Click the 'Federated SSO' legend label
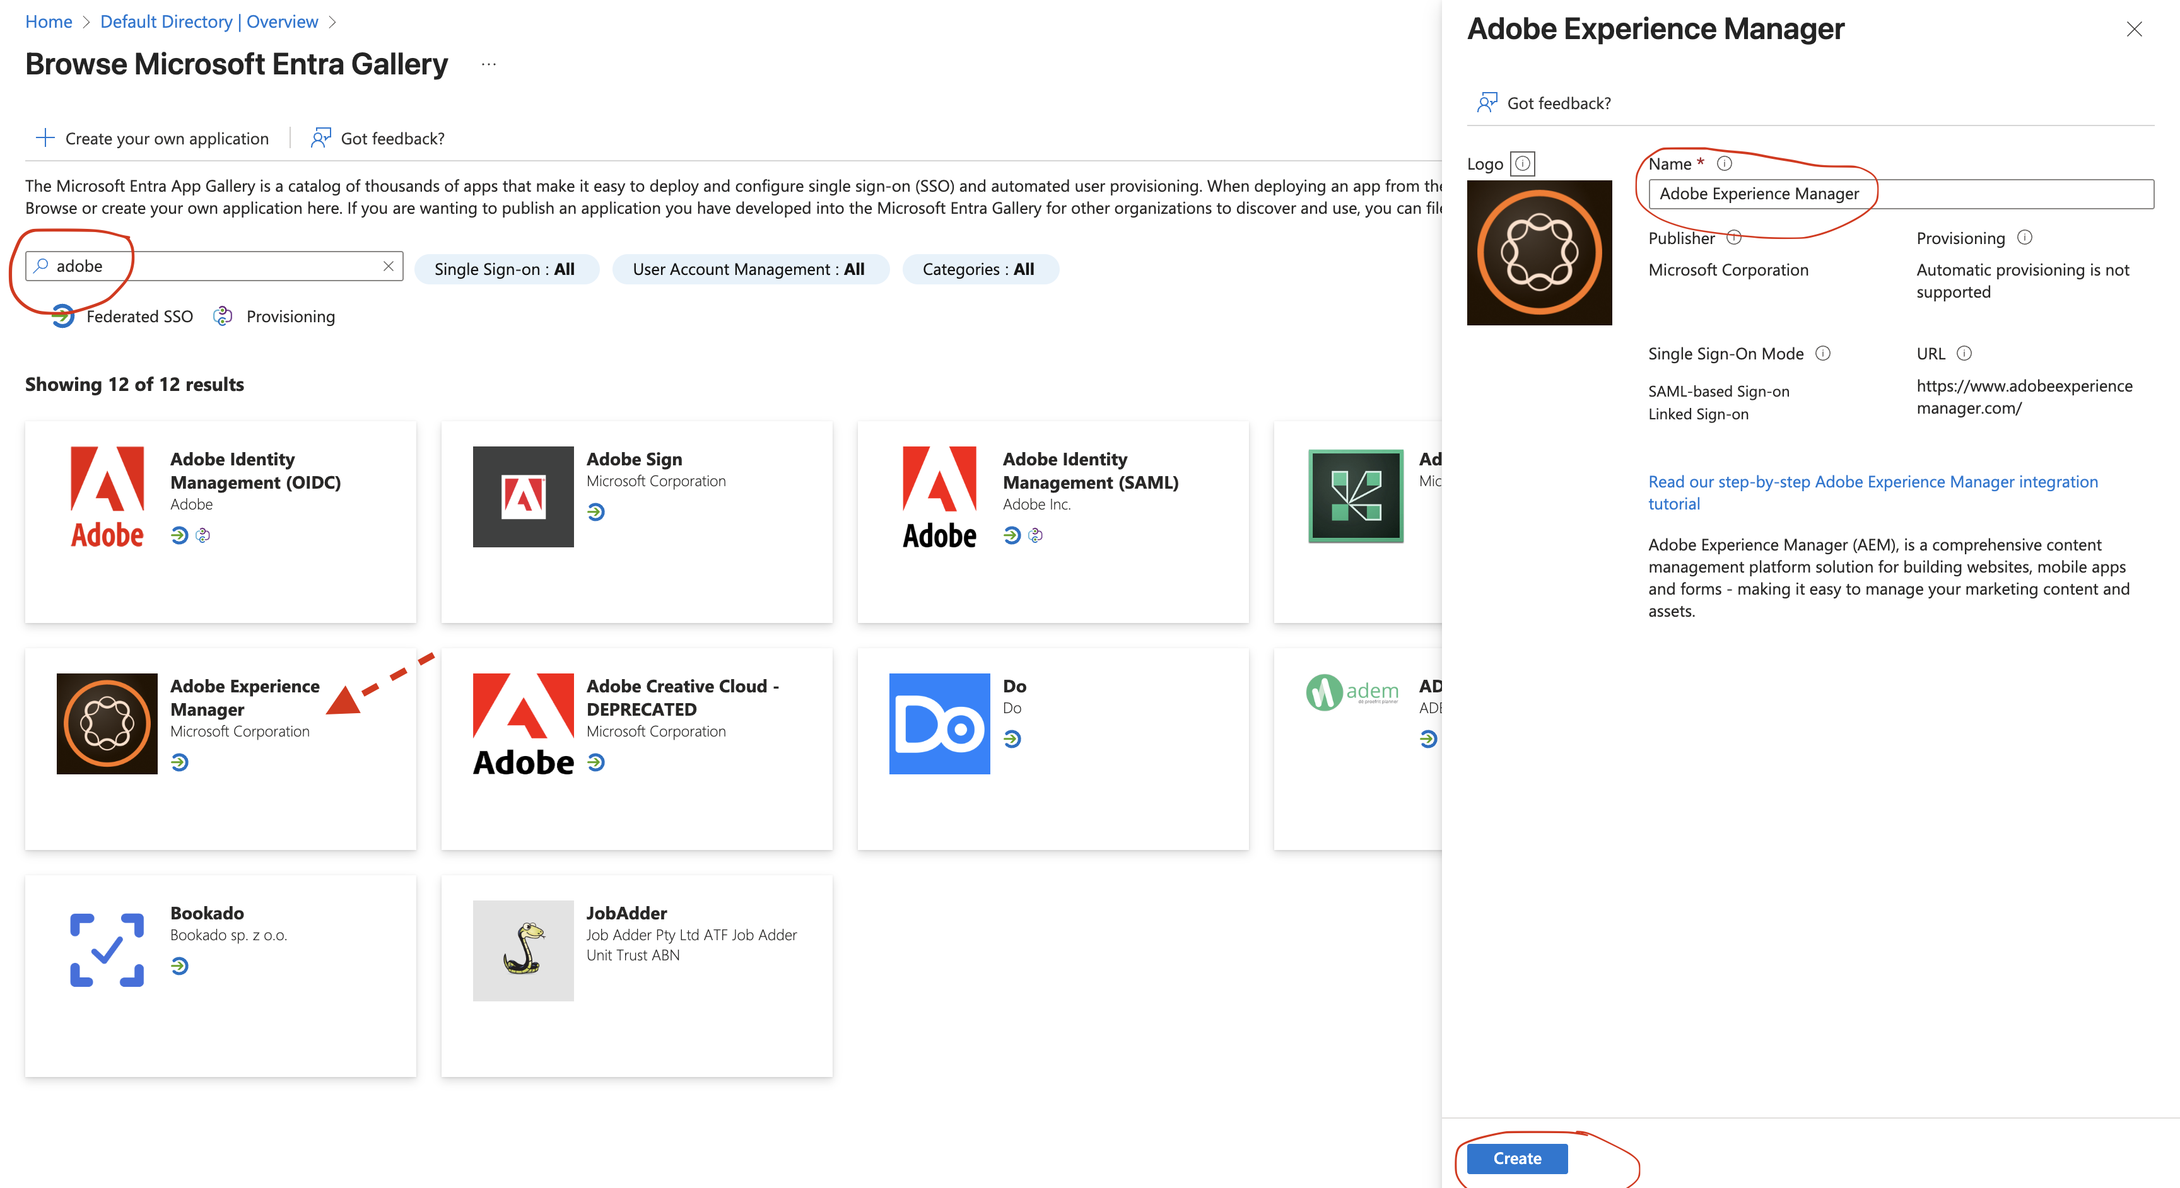The image size is (2180, 1188). coord(139,316)
